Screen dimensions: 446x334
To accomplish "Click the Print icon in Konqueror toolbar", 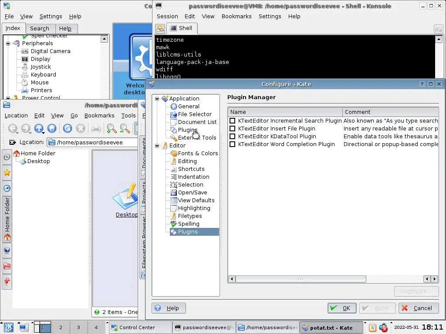I will point(96,129).
